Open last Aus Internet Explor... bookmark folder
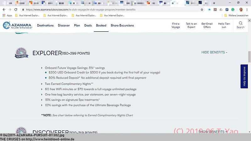This screenshot has height=141, width=251. coord(112,15)
